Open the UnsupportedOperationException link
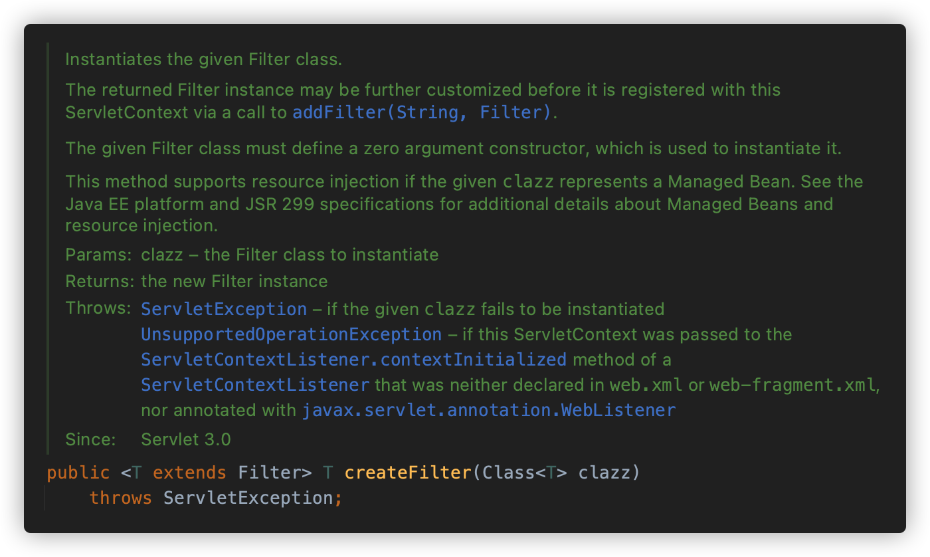 coord(291,334)
